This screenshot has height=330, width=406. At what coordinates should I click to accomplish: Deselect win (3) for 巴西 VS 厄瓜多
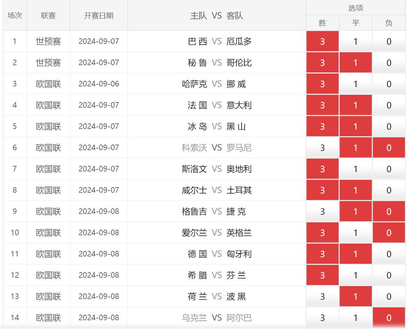coord(322,41)
